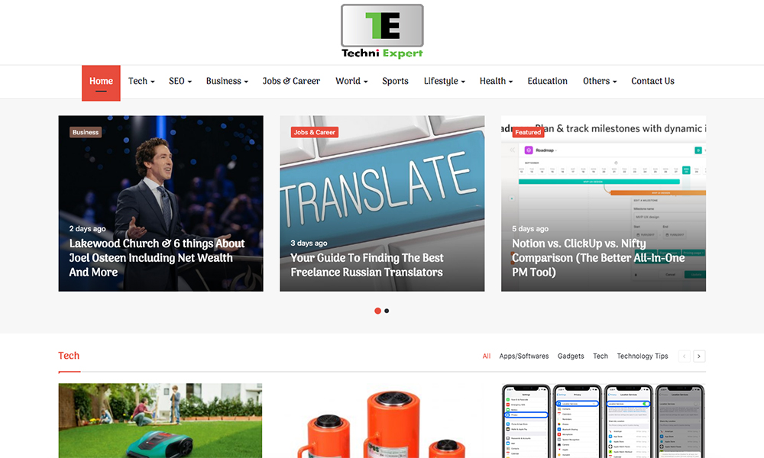The image size is (764, 458).
Task: Go to previous Tech posts arrow
Action: click(685, 356)
